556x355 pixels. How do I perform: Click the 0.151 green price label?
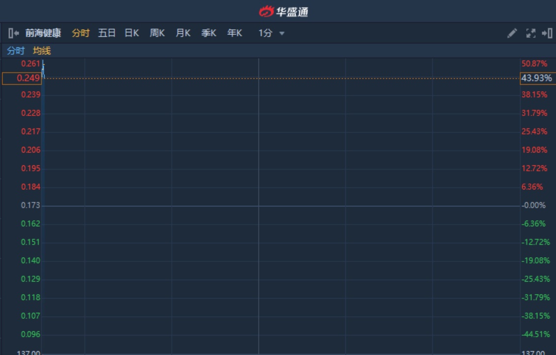30,242
